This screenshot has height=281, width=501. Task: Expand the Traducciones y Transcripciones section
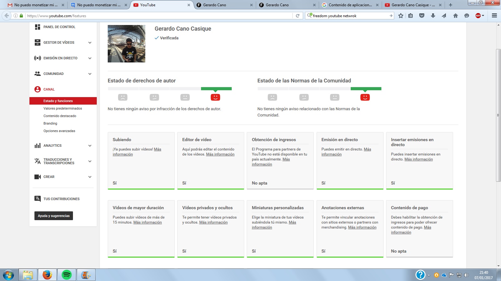90,161
